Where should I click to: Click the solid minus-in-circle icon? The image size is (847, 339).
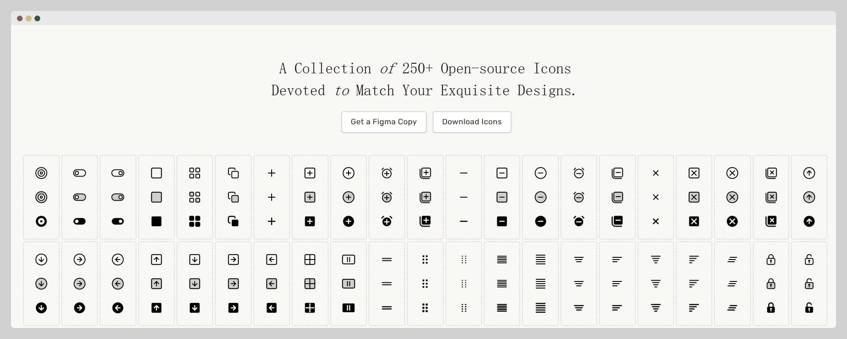(541, 221)
